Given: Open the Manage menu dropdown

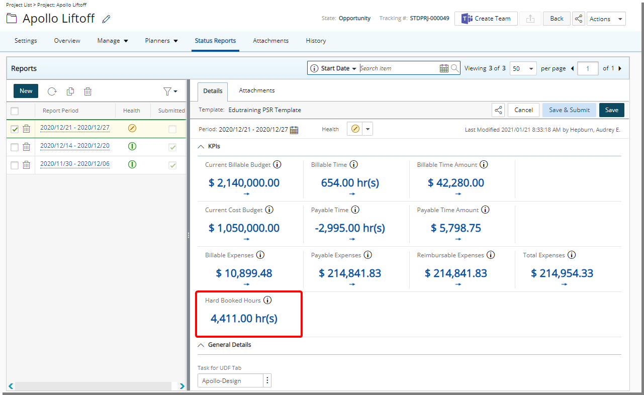Looking at the screenshot, I should 113,41.
